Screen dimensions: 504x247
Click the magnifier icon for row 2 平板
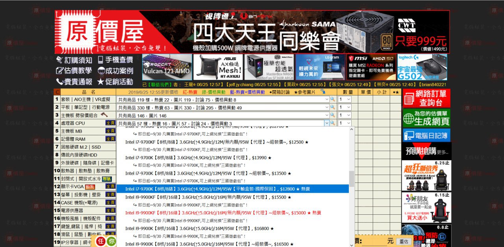(333, 107)
